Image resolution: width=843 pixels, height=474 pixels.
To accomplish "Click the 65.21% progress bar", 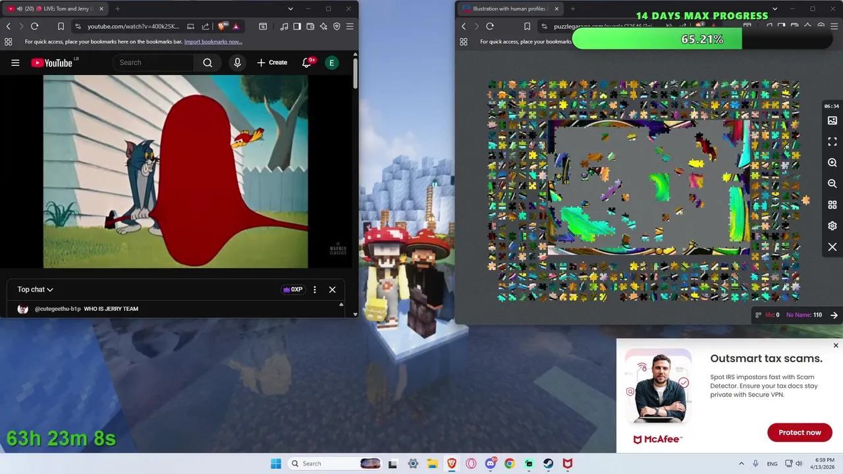I will tap(702, 39).
